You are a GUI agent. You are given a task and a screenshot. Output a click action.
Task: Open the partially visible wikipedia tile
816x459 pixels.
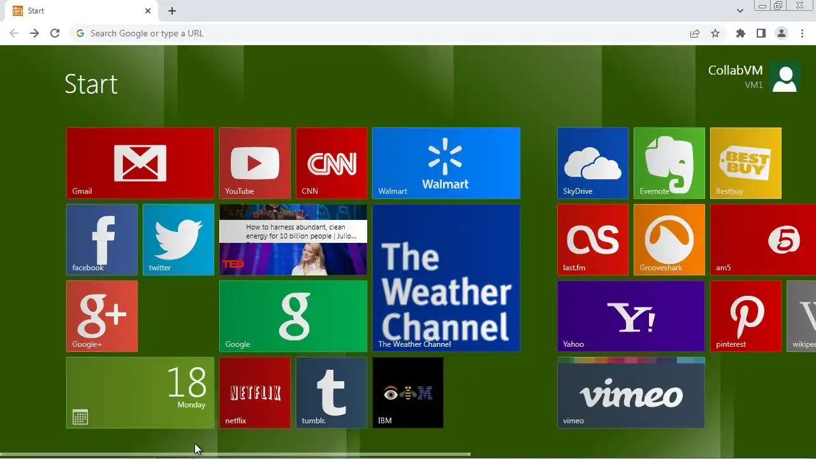click(801, 316)
